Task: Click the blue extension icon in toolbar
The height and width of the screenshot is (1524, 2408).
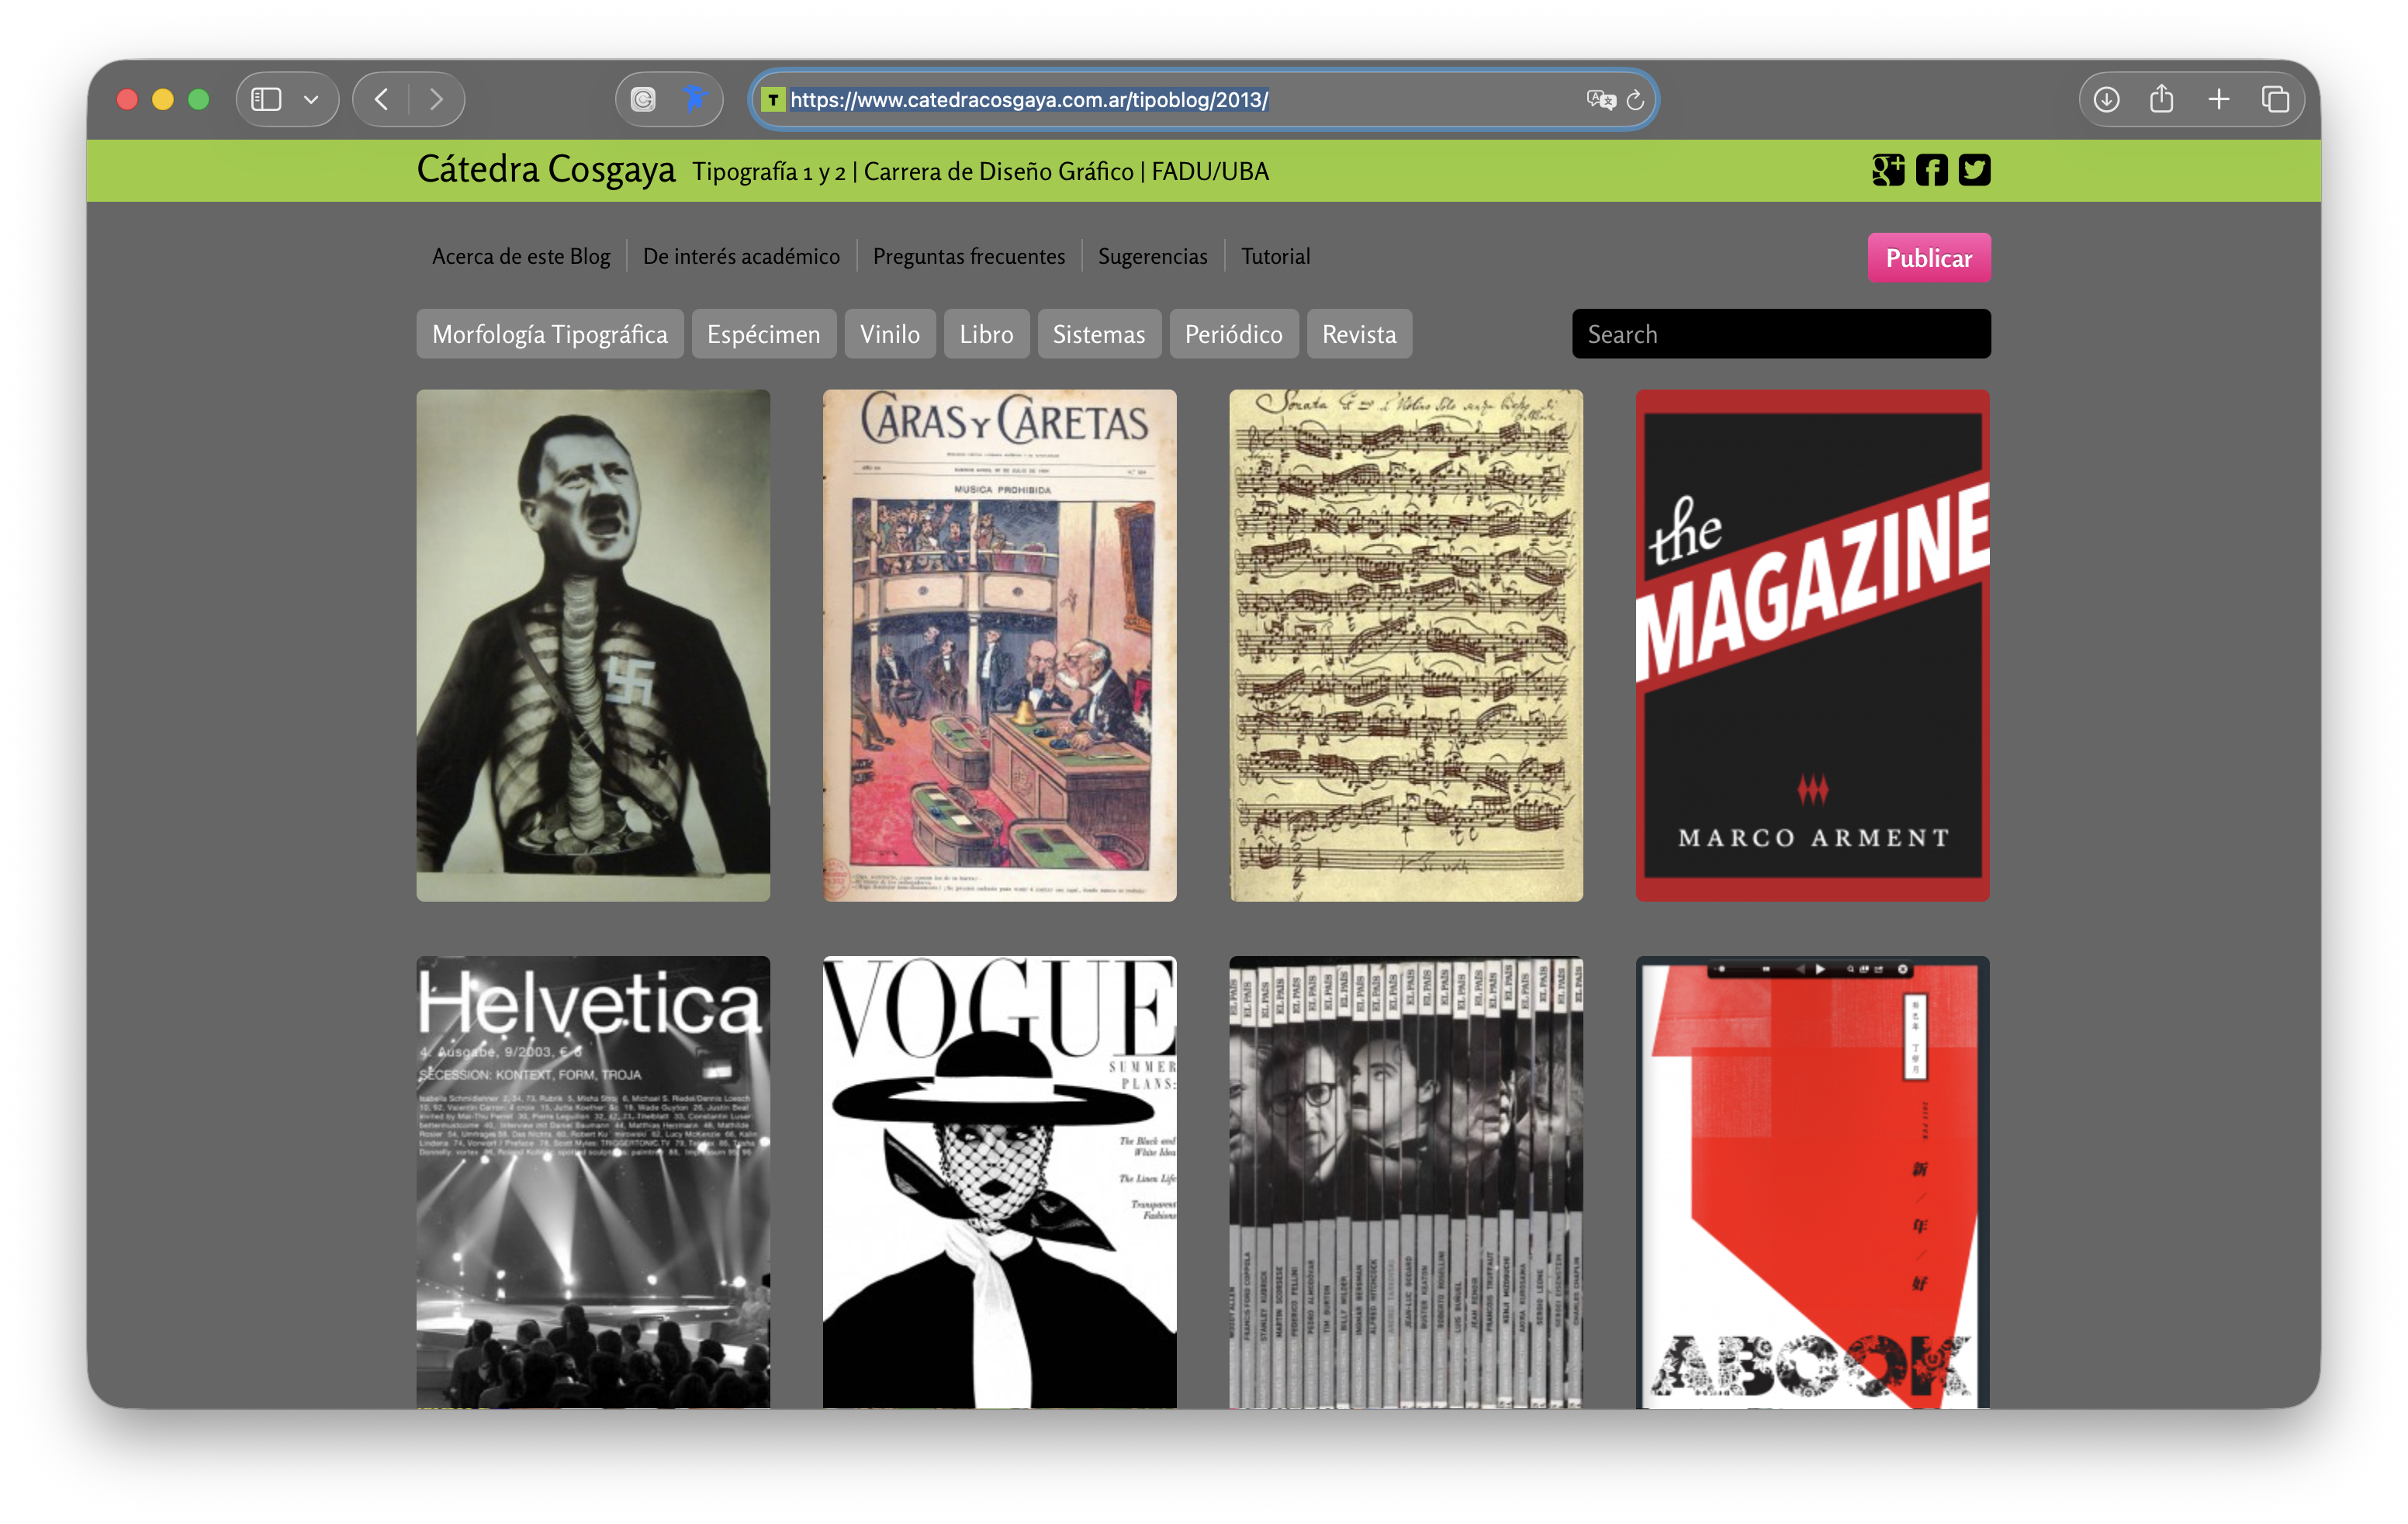Action: click(695, 99)
